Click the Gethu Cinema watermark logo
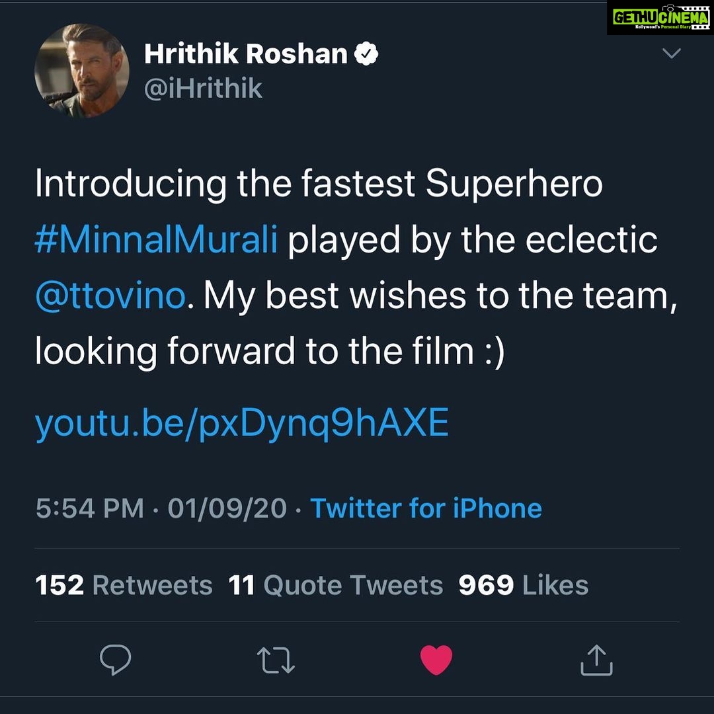The image size is (714, 714). point(660,19)
